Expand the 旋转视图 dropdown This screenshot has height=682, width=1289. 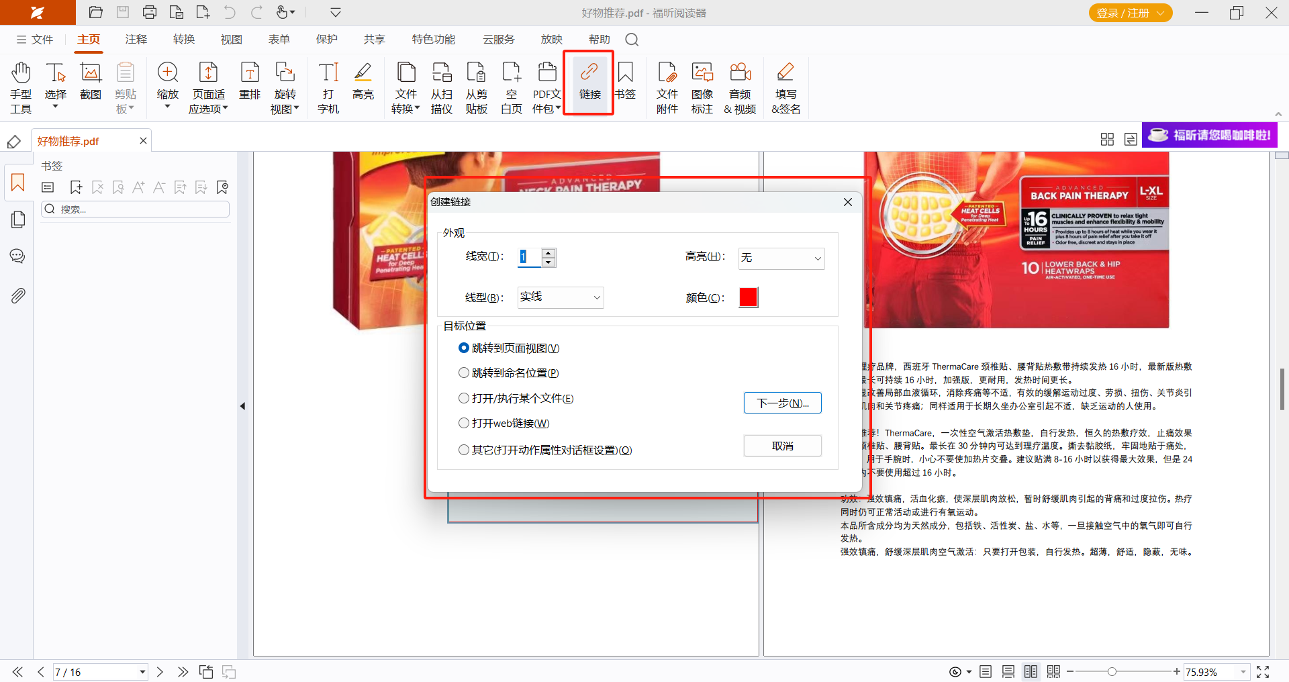point(296,108)
